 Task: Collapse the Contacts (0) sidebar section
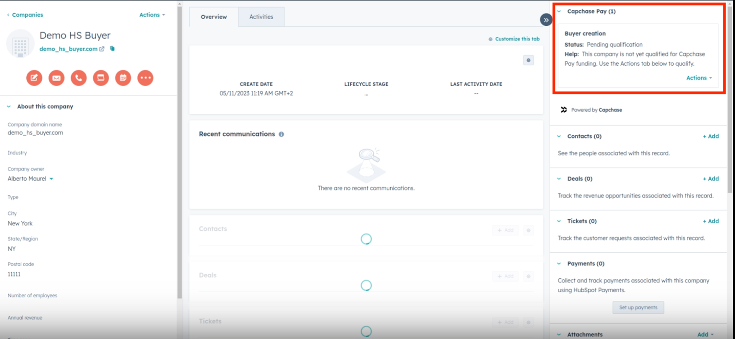pyautogui.click(x=559, y=136)
